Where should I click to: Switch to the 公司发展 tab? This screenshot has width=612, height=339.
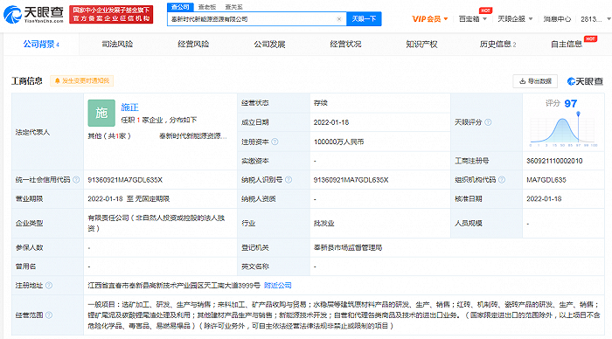click(x=269, y=44)
